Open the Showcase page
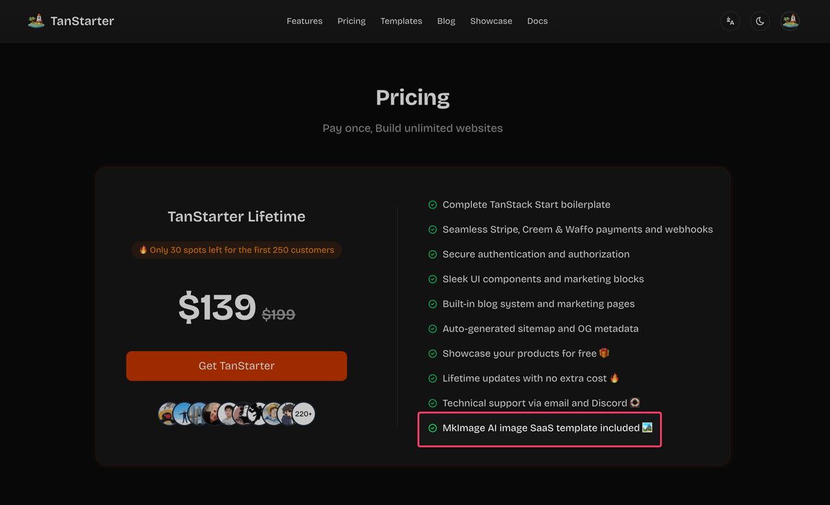The width and height of the screenshot is (830, 505). coord(491,21)
